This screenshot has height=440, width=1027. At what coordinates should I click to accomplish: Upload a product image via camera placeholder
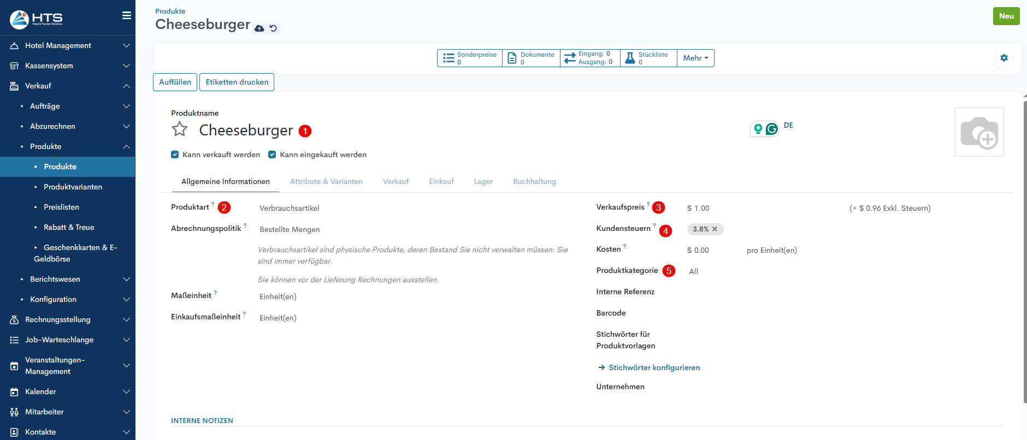pos(979,132)
